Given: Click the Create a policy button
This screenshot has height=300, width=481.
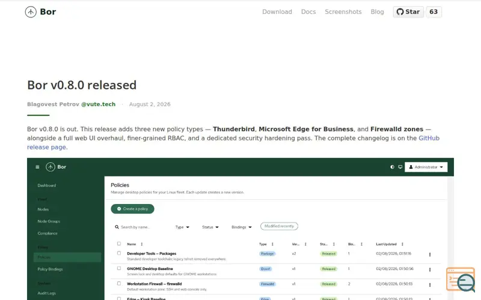Looking at the screenshot, I should (132, 209).
